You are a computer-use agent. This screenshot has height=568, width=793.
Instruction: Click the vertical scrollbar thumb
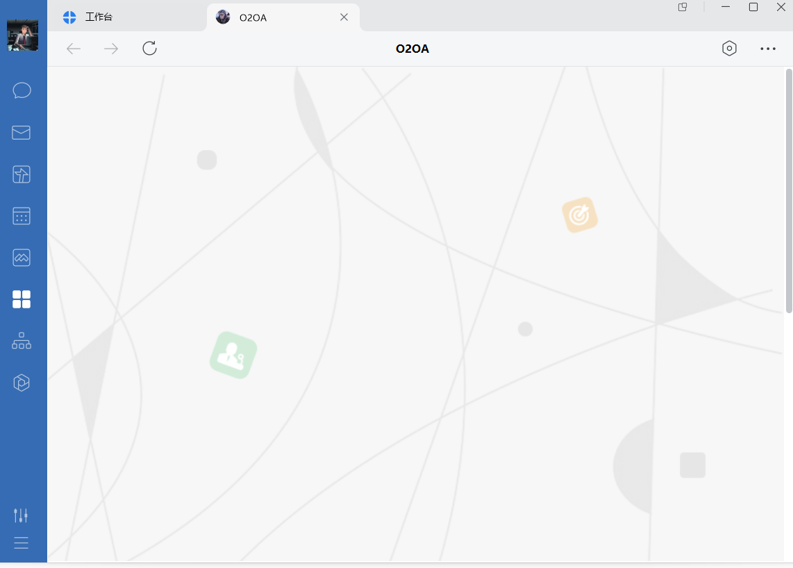tap(789, 191)
